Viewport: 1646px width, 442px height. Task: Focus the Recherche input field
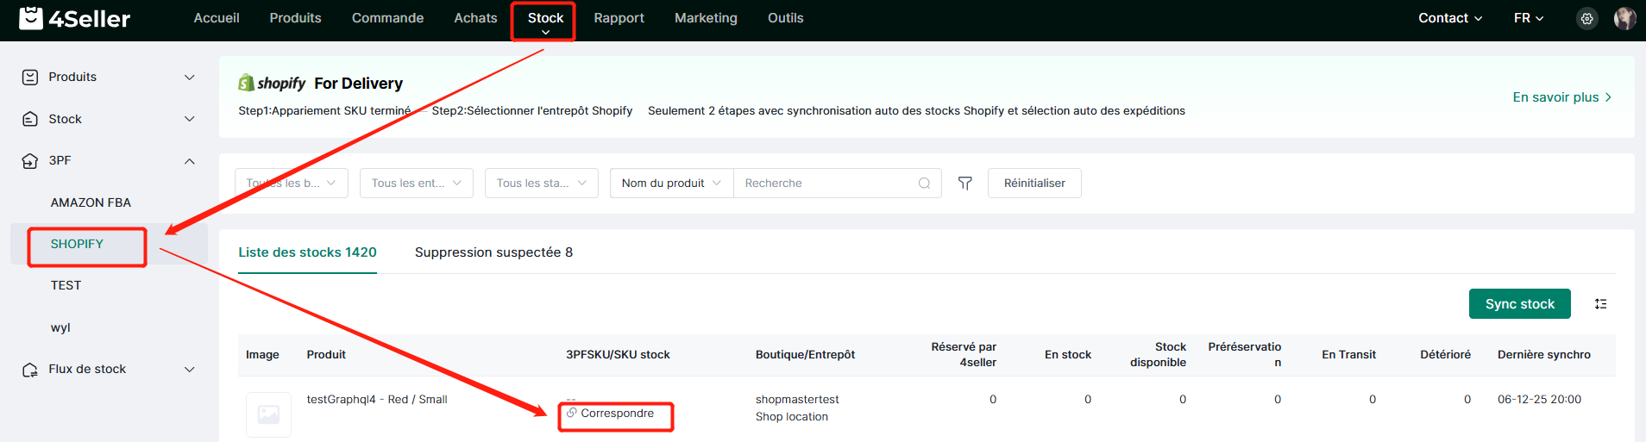(826, 184)
